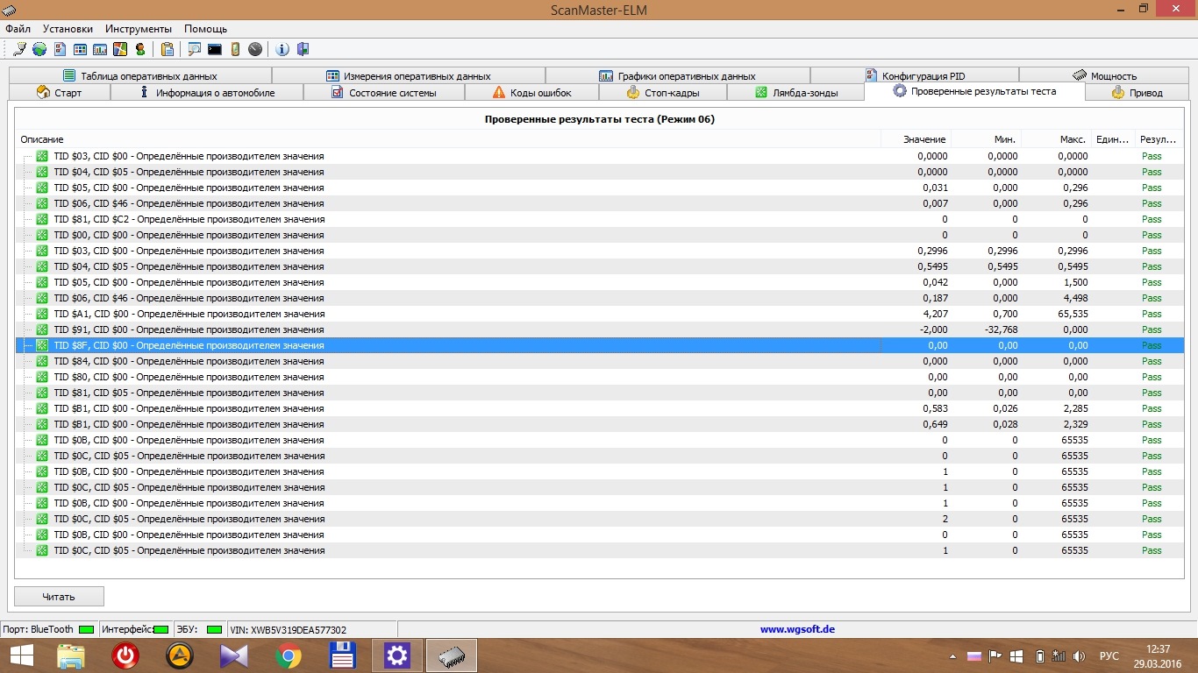Click the round gauge dial toolbar icon
The image size is (1198, 673).
click(x=254, y=49)
